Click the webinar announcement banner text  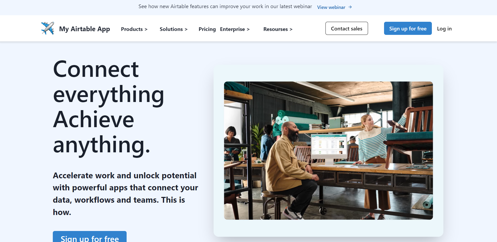[225, 7]
